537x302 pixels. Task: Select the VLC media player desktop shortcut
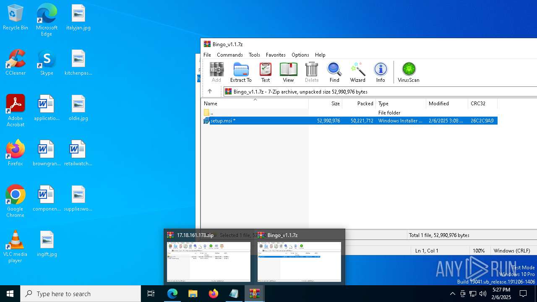pyautogui.click(x=16, y=247)
